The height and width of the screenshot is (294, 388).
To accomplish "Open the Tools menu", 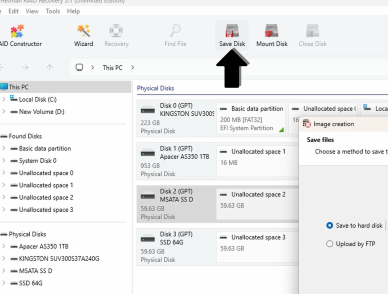I will (52, 11).
